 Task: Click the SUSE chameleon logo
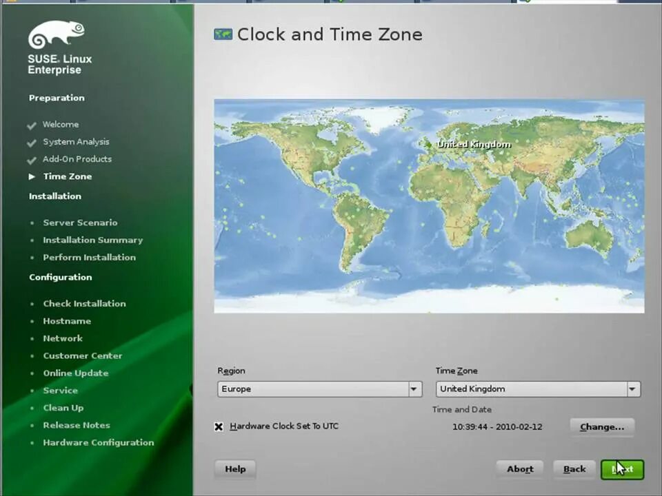[x=56, y=34]
